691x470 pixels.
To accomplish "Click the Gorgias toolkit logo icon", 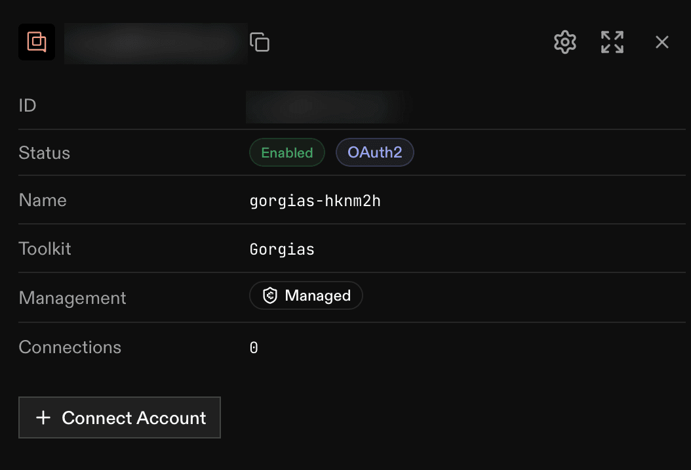I will tap(37, 42).
